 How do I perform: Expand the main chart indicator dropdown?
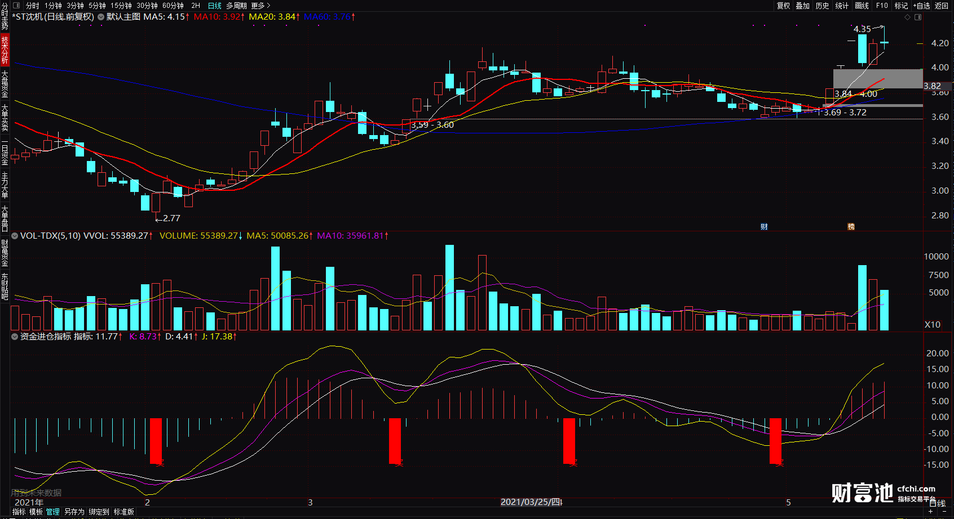tap(101, 17)
